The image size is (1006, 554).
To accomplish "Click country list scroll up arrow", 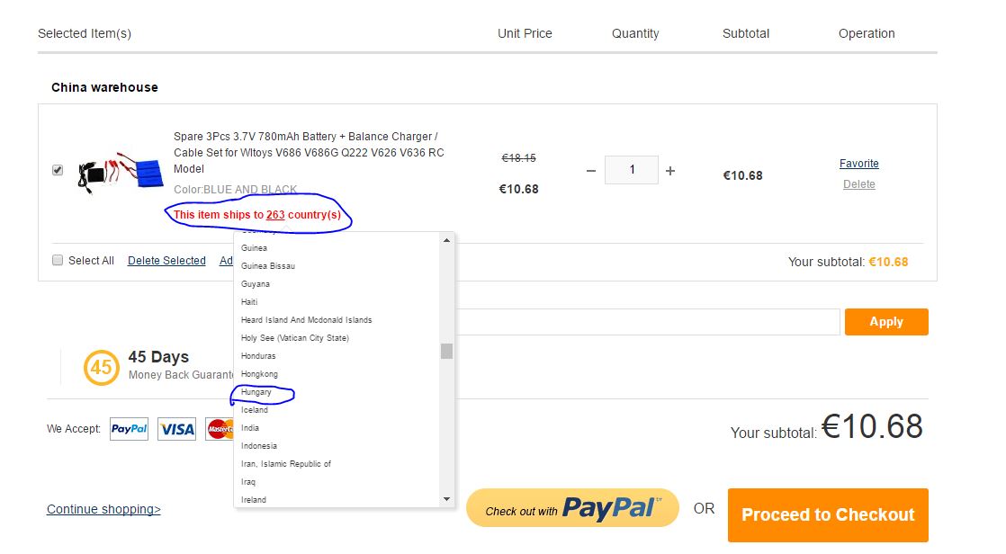I will click(x=446, y=240).
